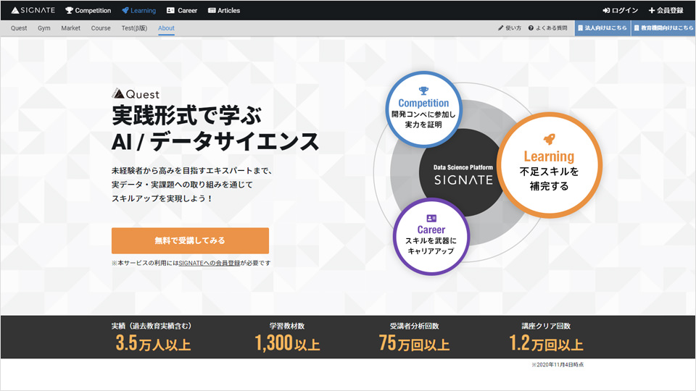Click the Career circle ID card icon
696x391 pixels.
point(431,218)
